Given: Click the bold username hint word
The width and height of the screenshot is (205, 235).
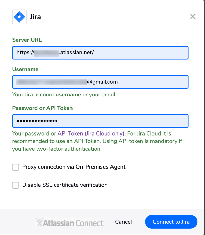Looking at the screenshot, I should (x=68, y=95).
